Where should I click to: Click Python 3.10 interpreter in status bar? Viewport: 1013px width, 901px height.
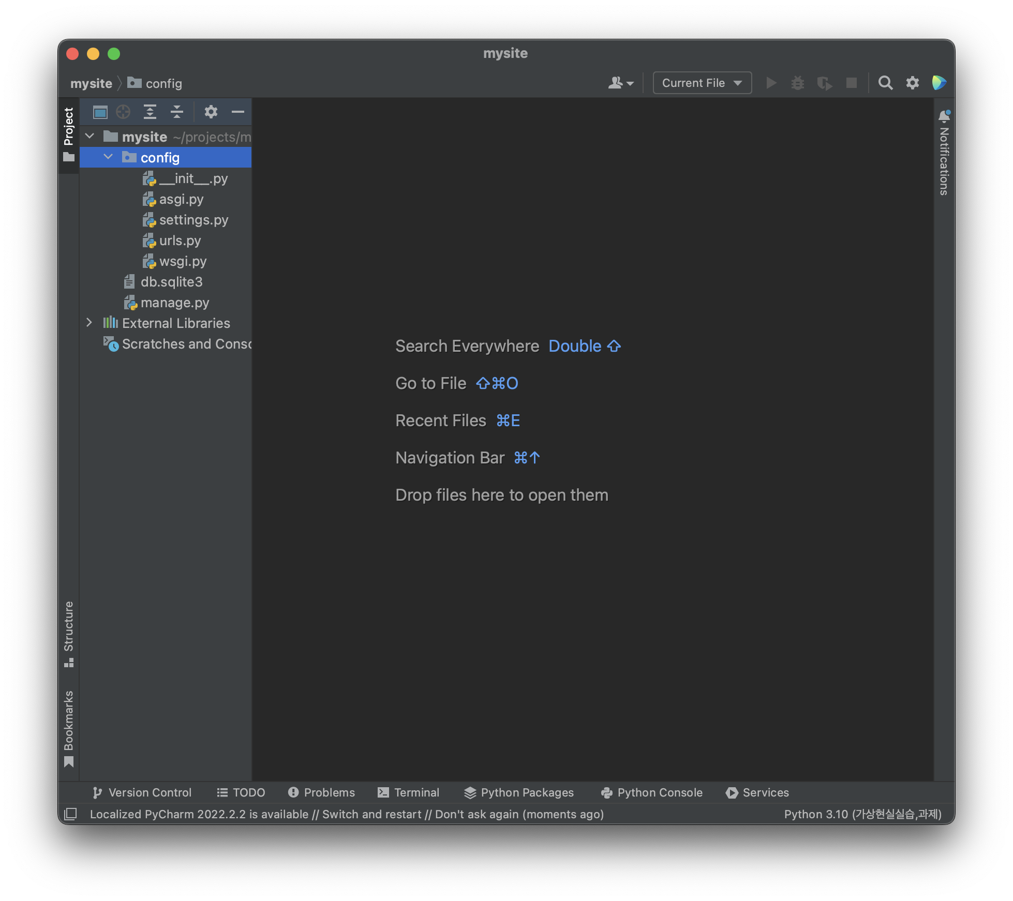(x=862, y=814)
